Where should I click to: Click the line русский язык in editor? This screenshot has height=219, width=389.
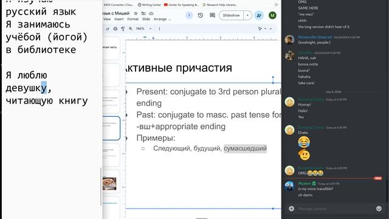[x=41, y=12]
